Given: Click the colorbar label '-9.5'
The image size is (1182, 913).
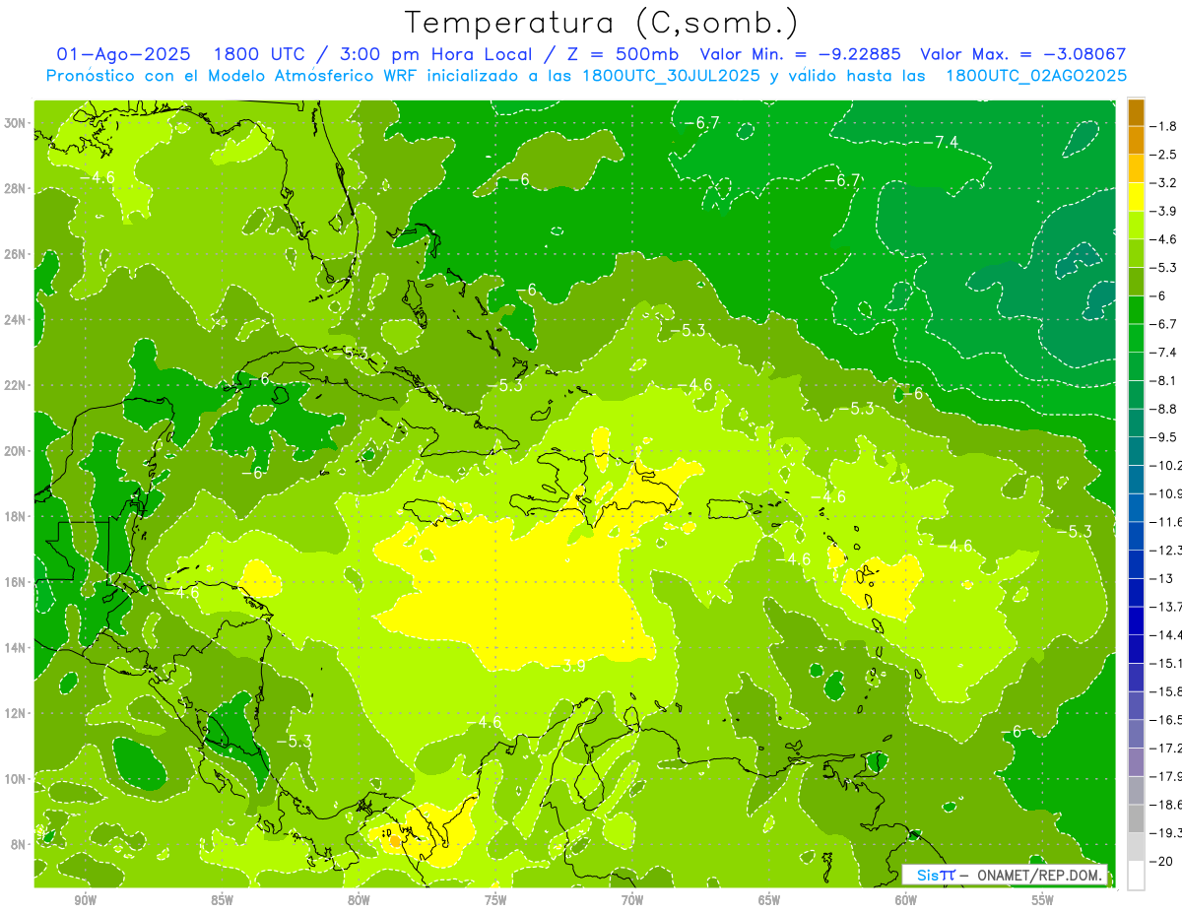Looking at the screenshot, I should tap(1164, 436).
